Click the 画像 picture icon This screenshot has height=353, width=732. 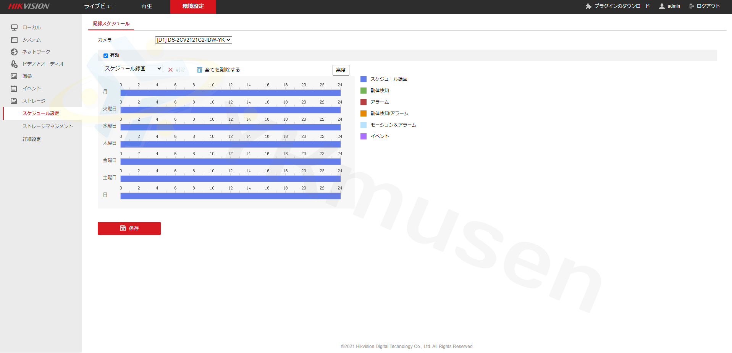coord(14,76)
